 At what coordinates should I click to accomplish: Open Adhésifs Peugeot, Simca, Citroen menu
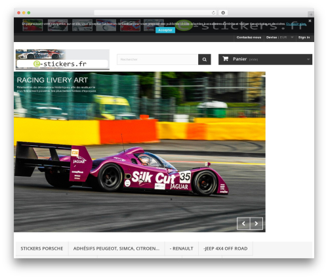click(116, 248)
